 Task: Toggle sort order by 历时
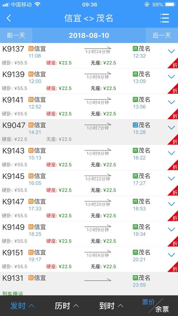coord(67,306)
